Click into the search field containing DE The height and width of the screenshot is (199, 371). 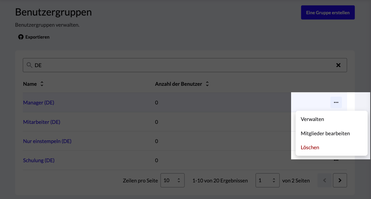[185, 65]
